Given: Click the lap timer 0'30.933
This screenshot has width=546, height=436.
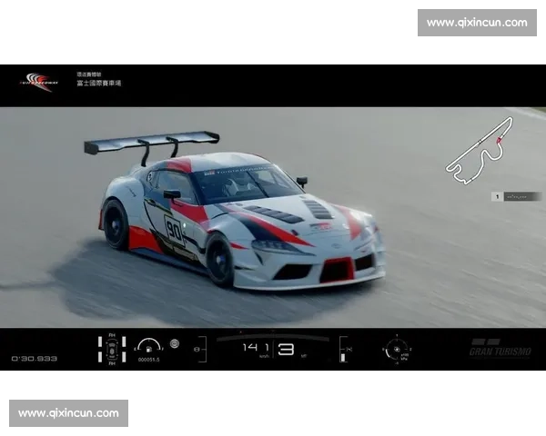Looking at the screenshot, I should tap(35, 359).
